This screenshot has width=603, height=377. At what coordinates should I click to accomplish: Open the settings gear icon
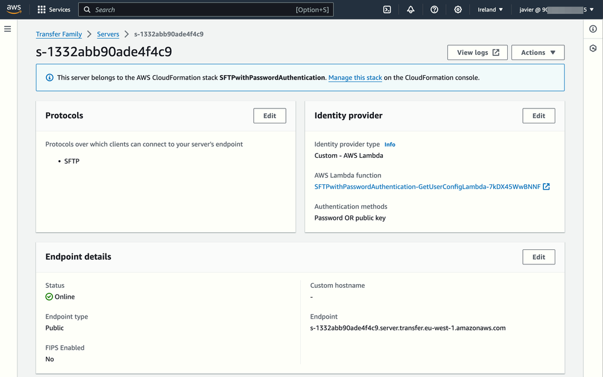point(458,10)
